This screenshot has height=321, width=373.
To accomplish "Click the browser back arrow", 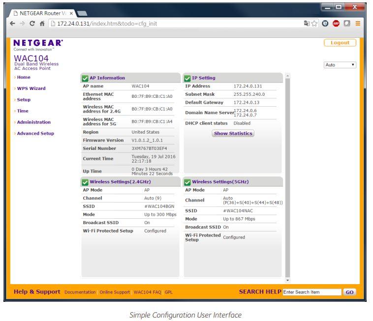I will [x=13, y=23].
